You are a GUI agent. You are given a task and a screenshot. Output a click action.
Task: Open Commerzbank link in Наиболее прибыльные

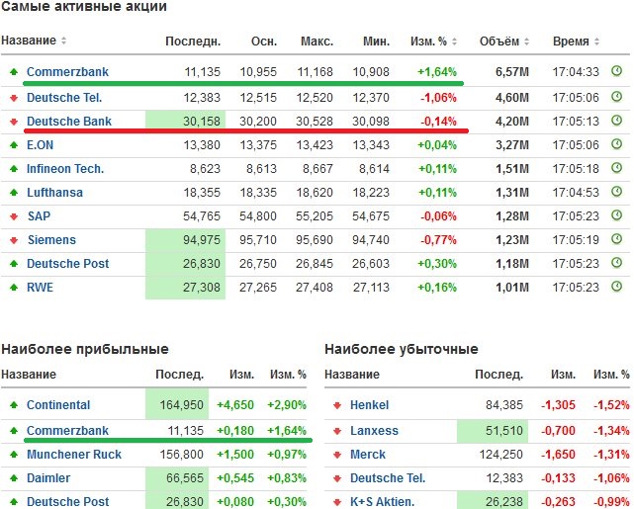[x=67, y=431]
